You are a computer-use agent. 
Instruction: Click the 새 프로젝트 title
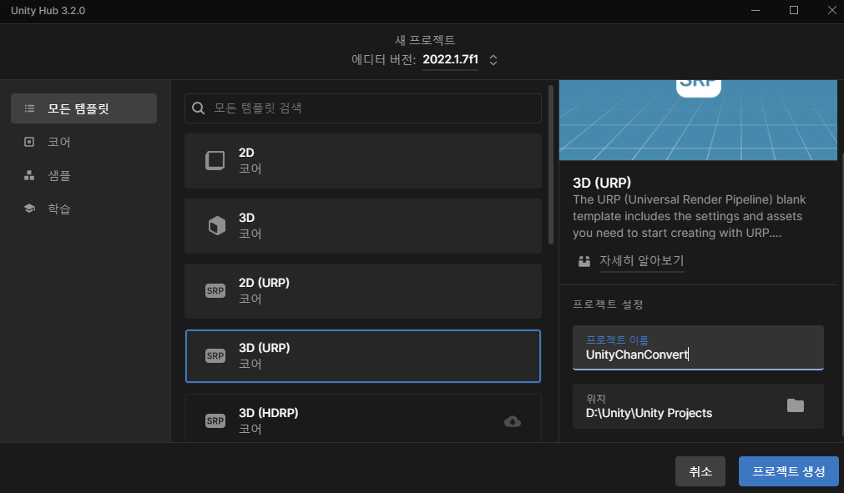(x=425, y=40)
